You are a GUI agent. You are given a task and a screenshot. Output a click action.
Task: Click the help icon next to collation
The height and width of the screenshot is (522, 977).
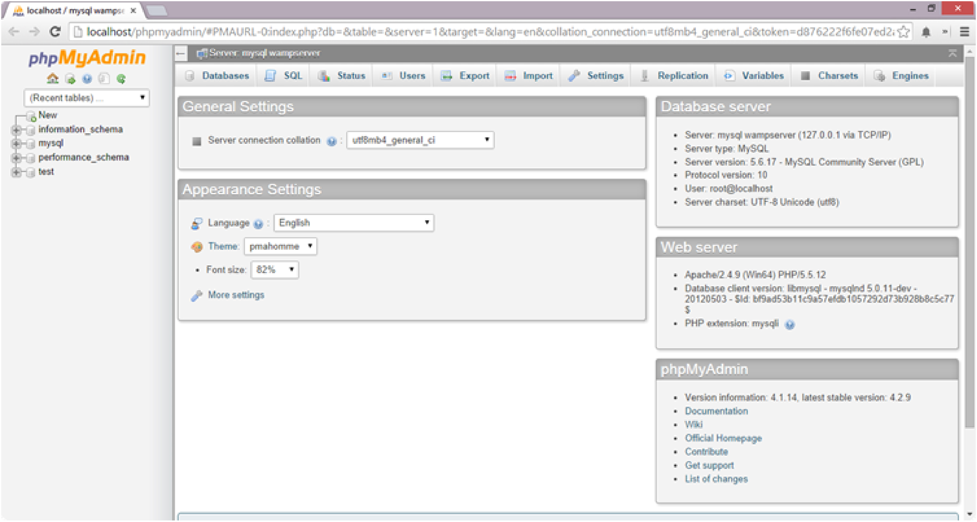click(x=331, y=141)
